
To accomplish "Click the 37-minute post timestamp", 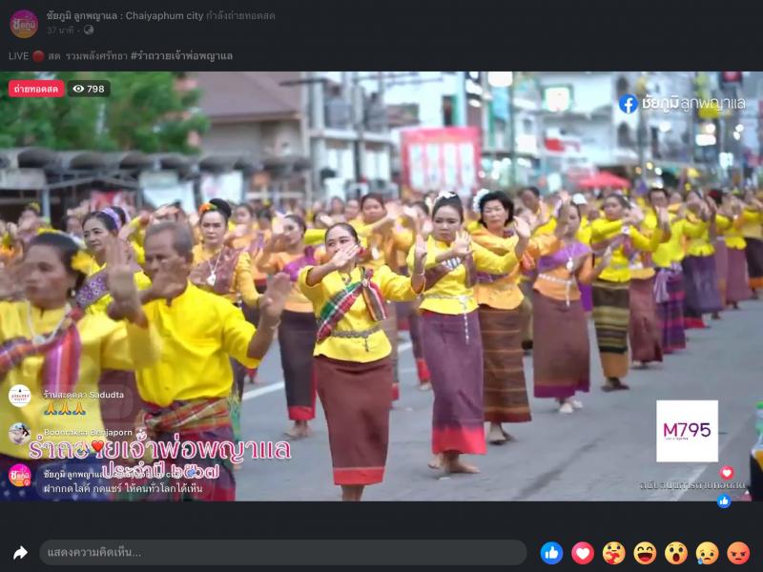I will click(62, 31).
